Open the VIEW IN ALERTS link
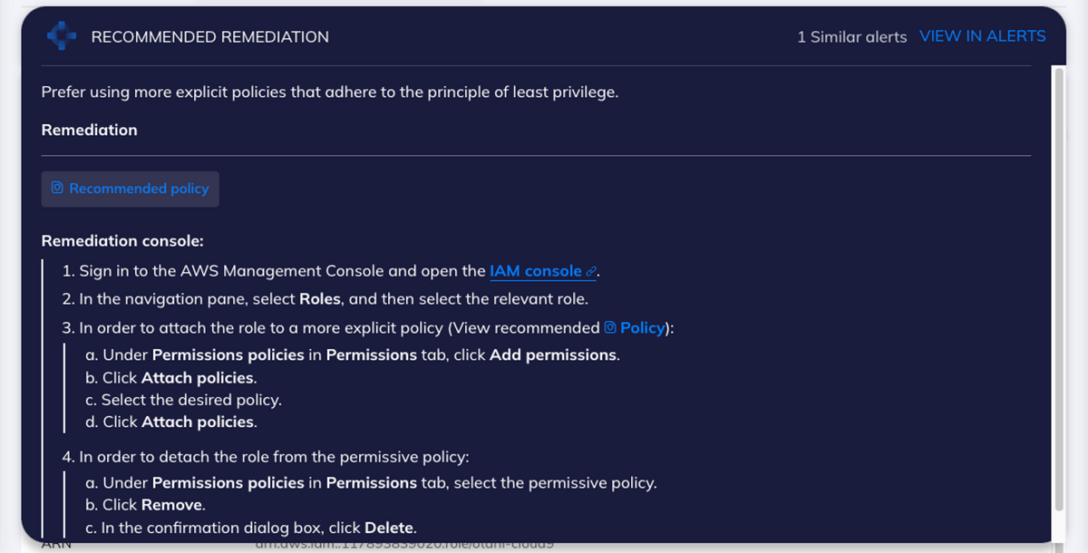This screenshot has height=553, width=1088. 982,36
